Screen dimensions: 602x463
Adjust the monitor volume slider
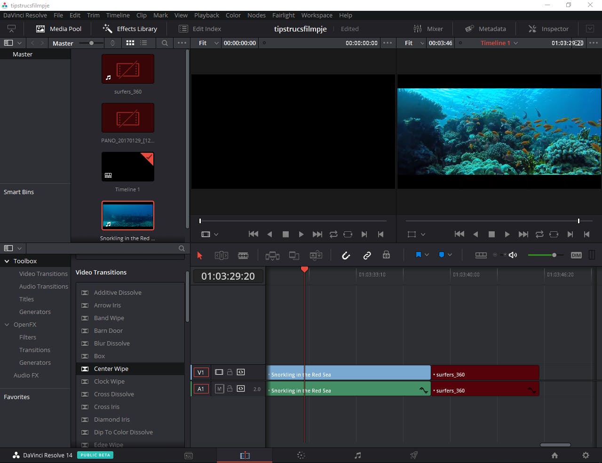554,255
